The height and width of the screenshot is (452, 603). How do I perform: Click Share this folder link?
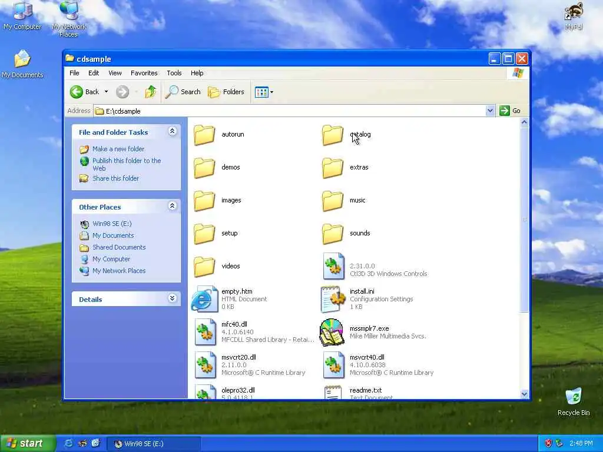pyautogui.click(x=116, y=178)
